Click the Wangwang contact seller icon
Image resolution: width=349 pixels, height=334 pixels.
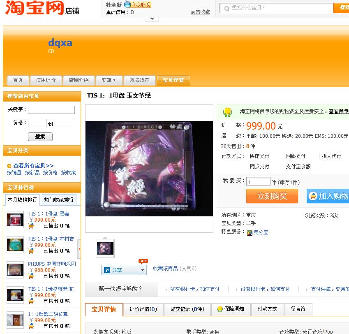tap(138, 5)
